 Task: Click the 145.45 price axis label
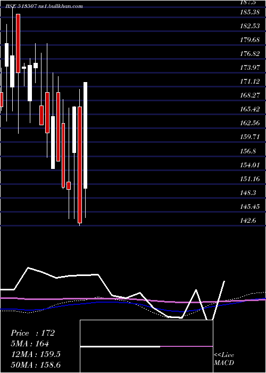(x=250, y=206)
